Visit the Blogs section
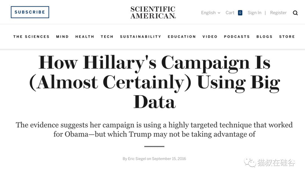The height and width of the screenshot is (176, 305). [x=264, y=37]
